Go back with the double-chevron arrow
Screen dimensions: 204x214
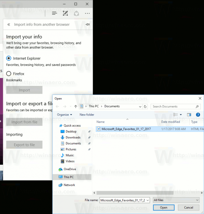click(x=9, y=24)
